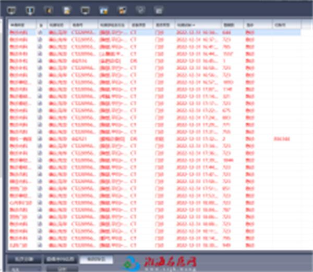Click the yellow document icon in the toolbar
Image resolution: width=313 pixels, height=272 pixels.
click(66, 10)
